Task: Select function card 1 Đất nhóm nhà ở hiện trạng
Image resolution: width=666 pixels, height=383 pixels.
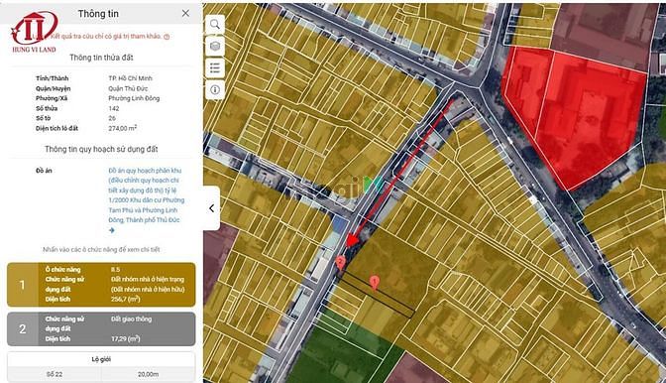Action: pos(101,285)
